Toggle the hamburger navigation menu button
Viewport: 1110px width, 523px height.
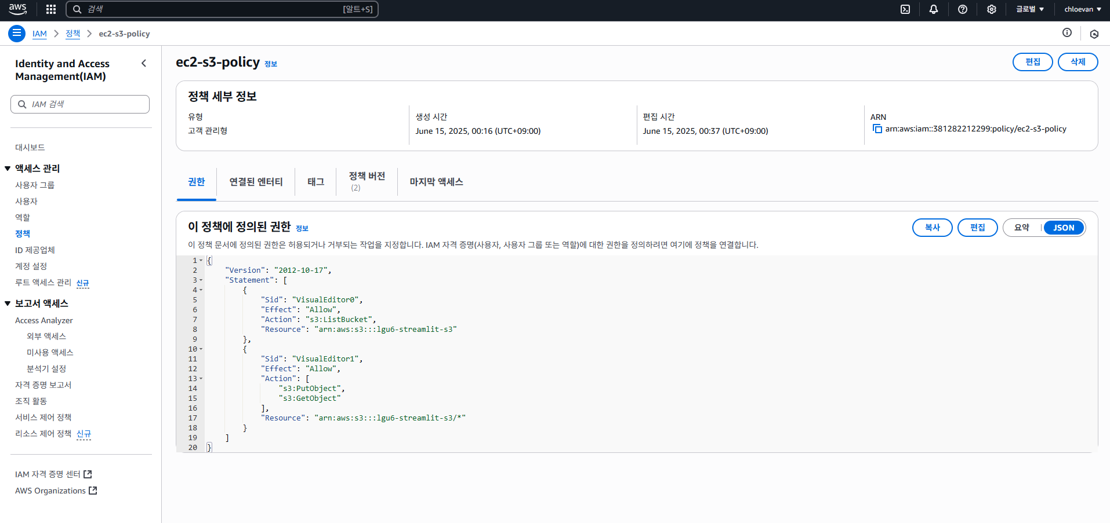17,34
